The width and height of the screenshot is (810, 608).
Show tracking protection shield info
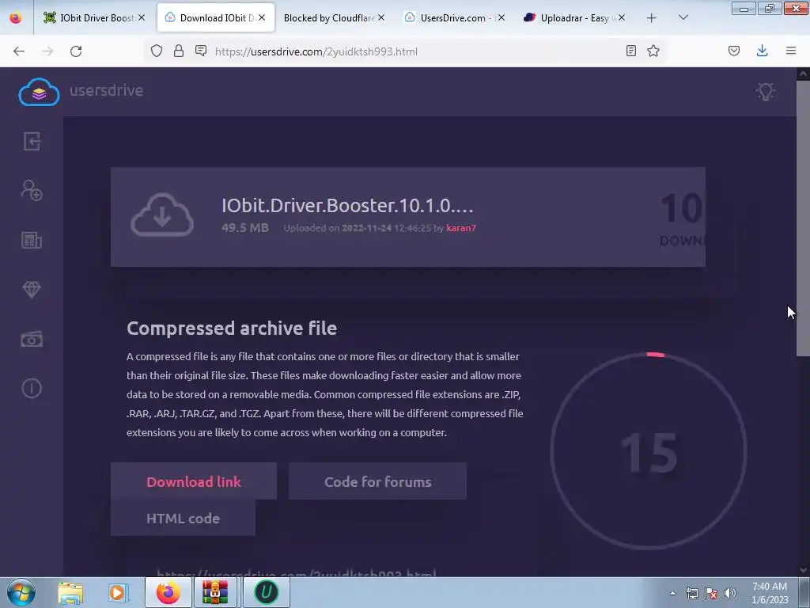(x=157, y=51)
